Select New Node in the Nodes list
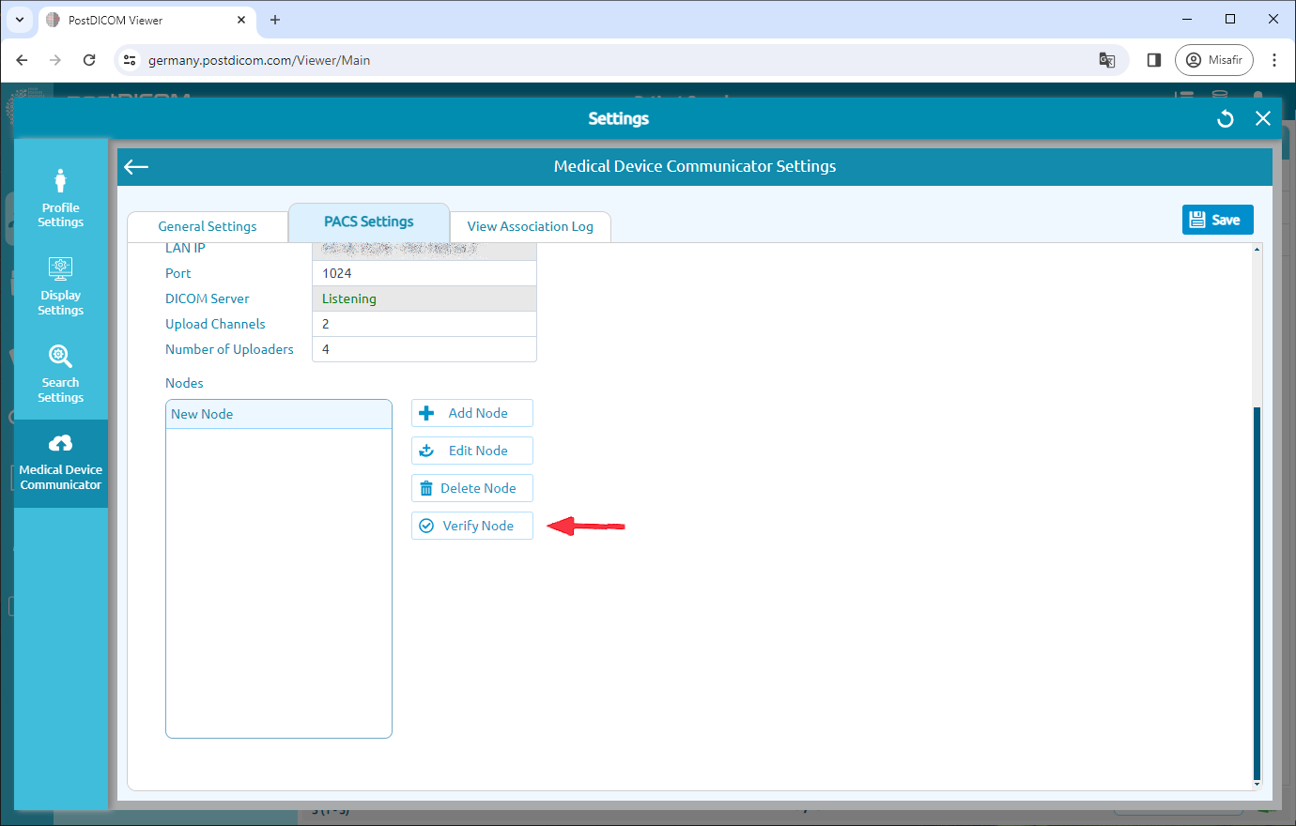Screen dimensions: 1296x826 pyautogui.click(x=278, y=413)
